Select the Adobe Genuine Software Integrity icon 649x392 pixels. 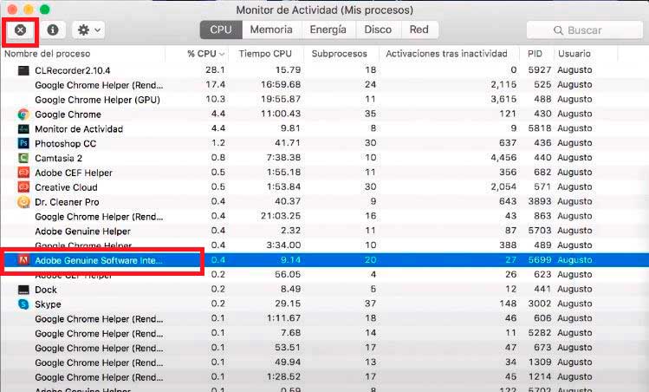(23, 260)
